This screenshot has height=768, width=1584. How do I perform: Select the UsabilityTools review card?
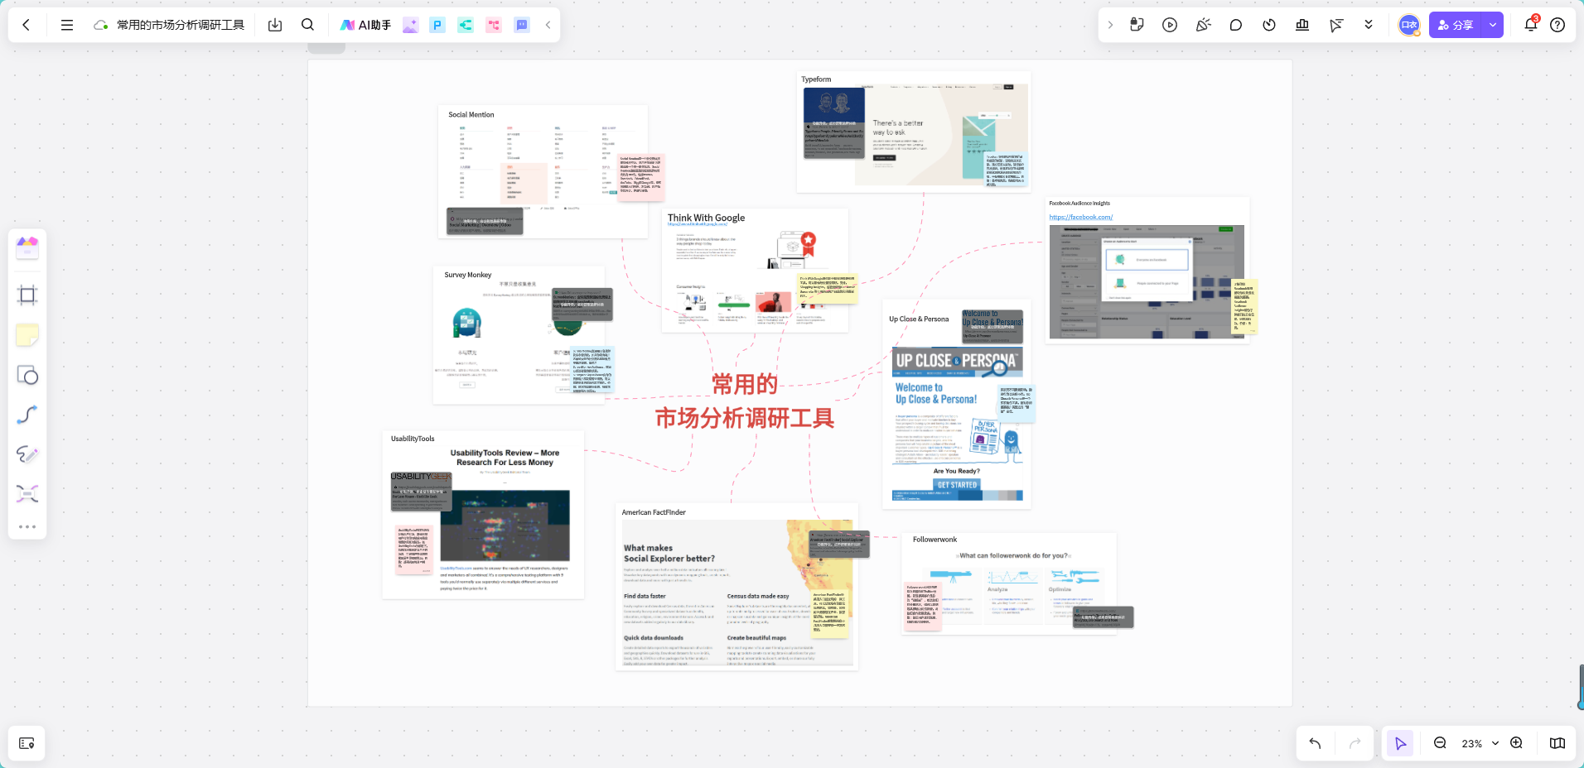pyautogui.click(x=483, y=515)
